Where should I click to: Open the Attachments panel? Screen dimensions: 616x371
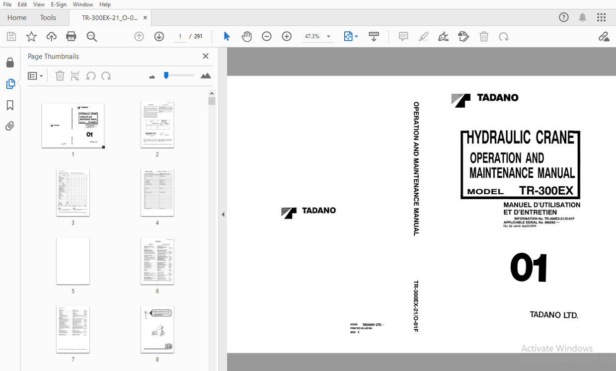10,126
